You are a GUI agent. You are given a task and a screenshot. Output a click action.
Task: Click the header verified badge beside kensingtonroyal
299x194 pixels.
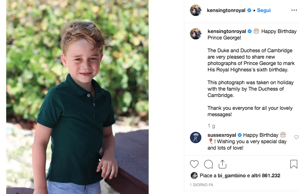[x=249, y=10]
